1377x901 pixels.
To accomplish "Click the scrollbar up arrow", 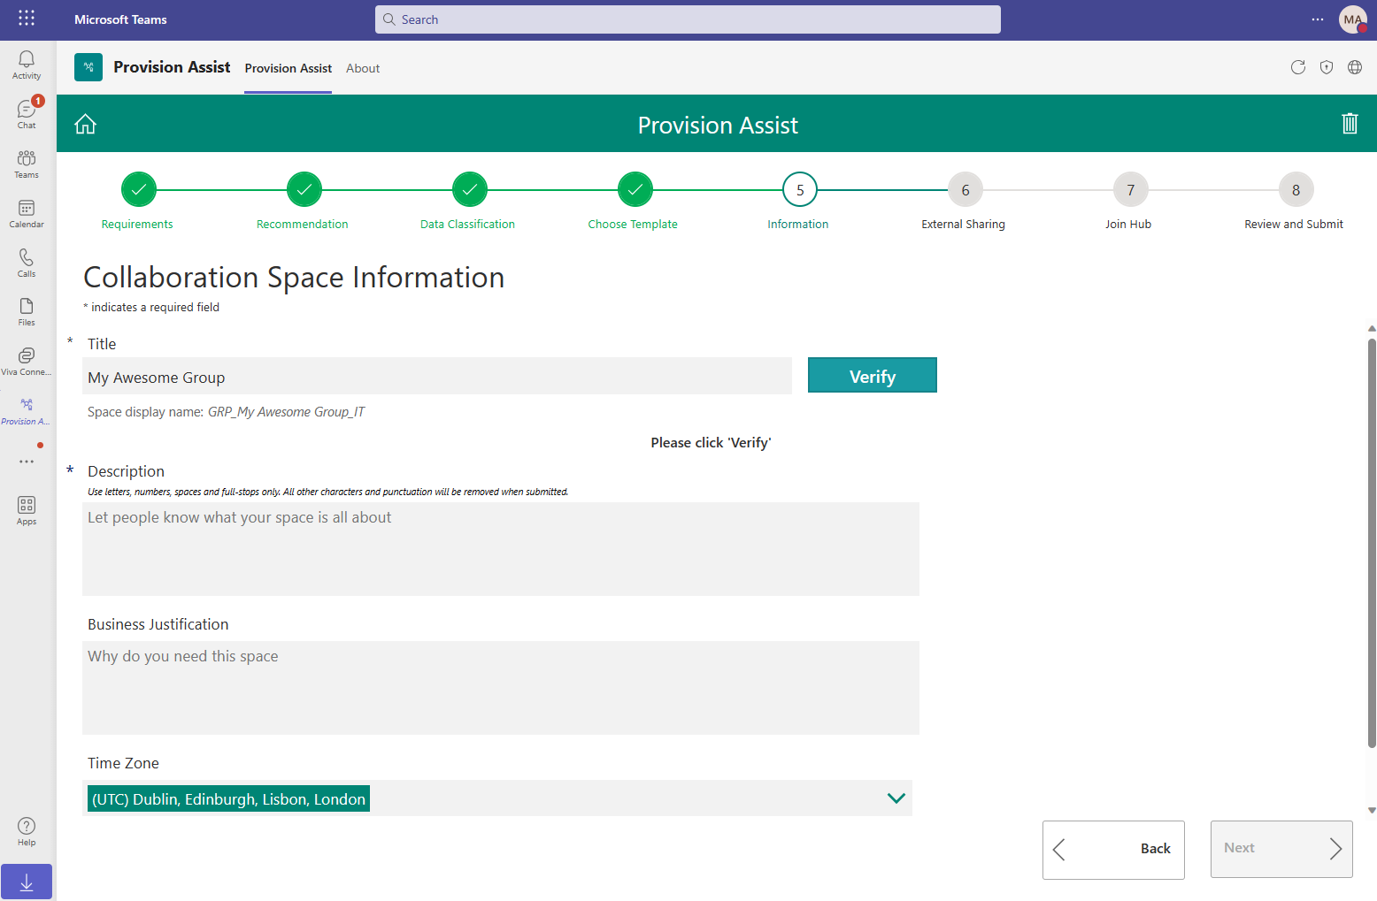I will pos(1372,329).
